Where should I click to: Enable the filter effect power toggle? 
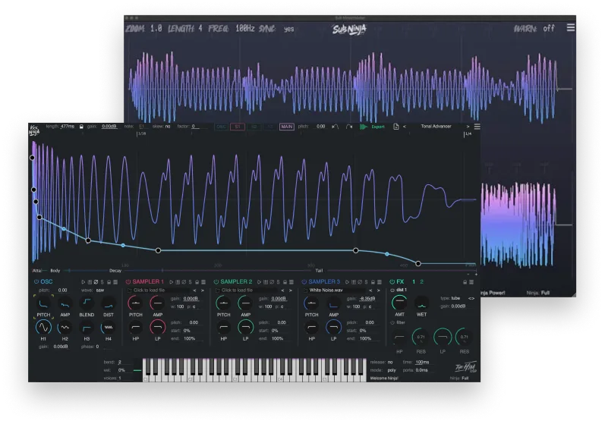(x=392, y=322)
